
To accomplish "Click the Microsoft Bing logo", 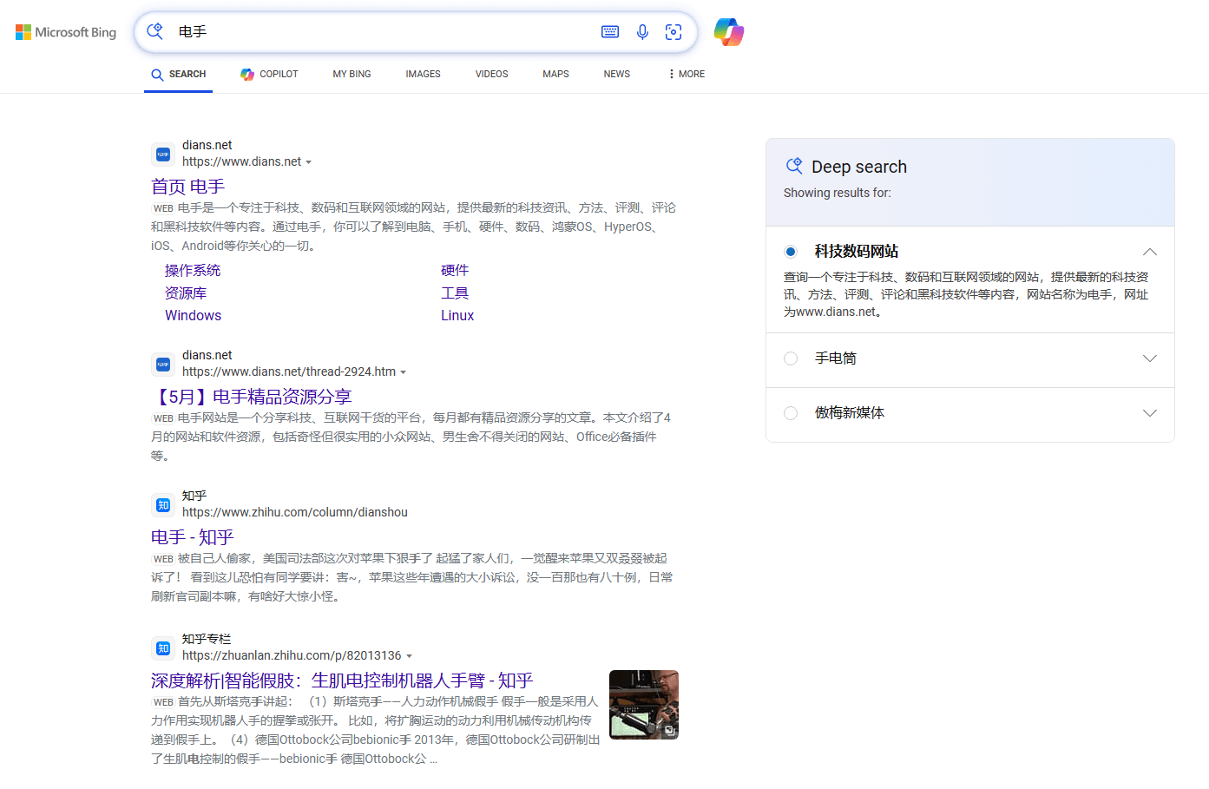I will [x=66, y=32].
